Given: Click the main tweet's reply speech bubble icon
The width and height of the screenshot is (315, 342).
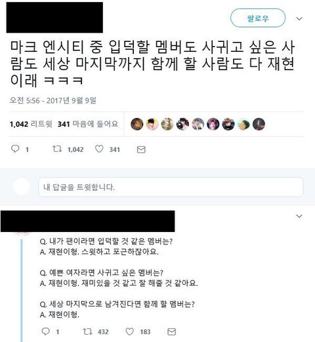Looking at the screenshot, I should (15, 149).
